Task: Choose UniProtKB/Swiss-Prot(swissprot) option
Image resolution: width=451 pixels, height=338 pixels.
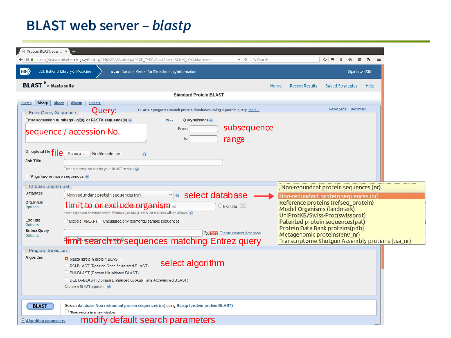Action: click(x=352, y=215)
